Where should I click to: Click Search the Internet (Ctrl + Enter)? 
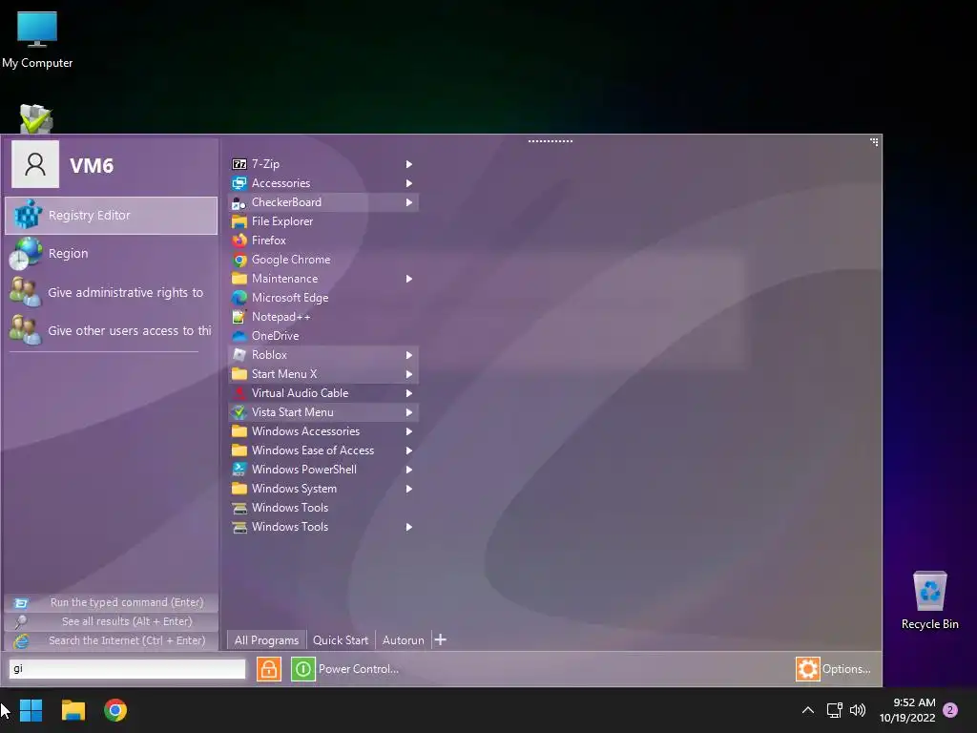[x=112, y=640]
